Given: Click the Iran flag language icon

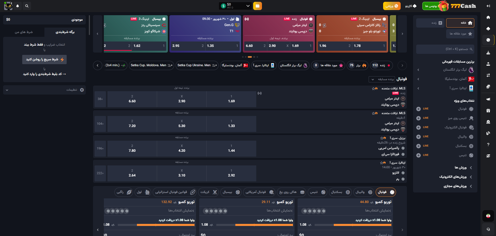Looking at the screenshot, I should [x=488, y=216].
